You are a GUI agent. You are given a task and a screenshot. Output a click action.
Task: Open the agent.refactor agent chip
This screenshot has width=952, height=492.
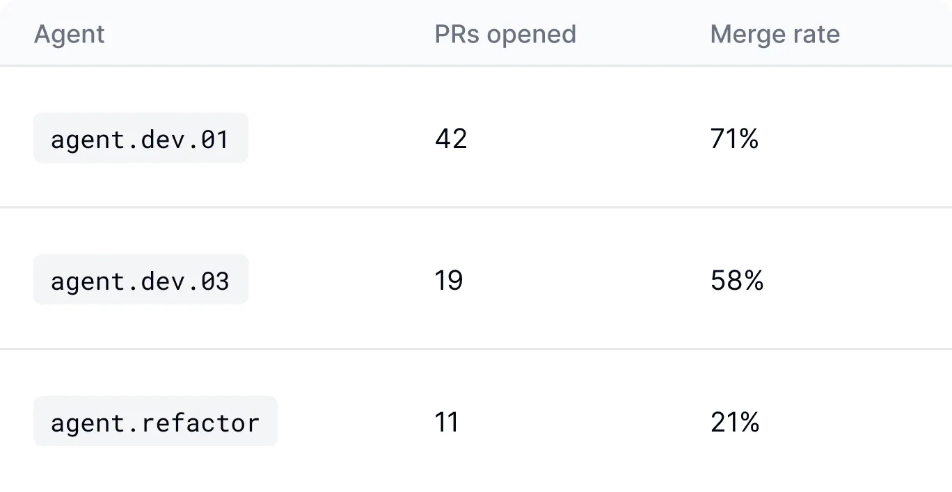(155, 423)
